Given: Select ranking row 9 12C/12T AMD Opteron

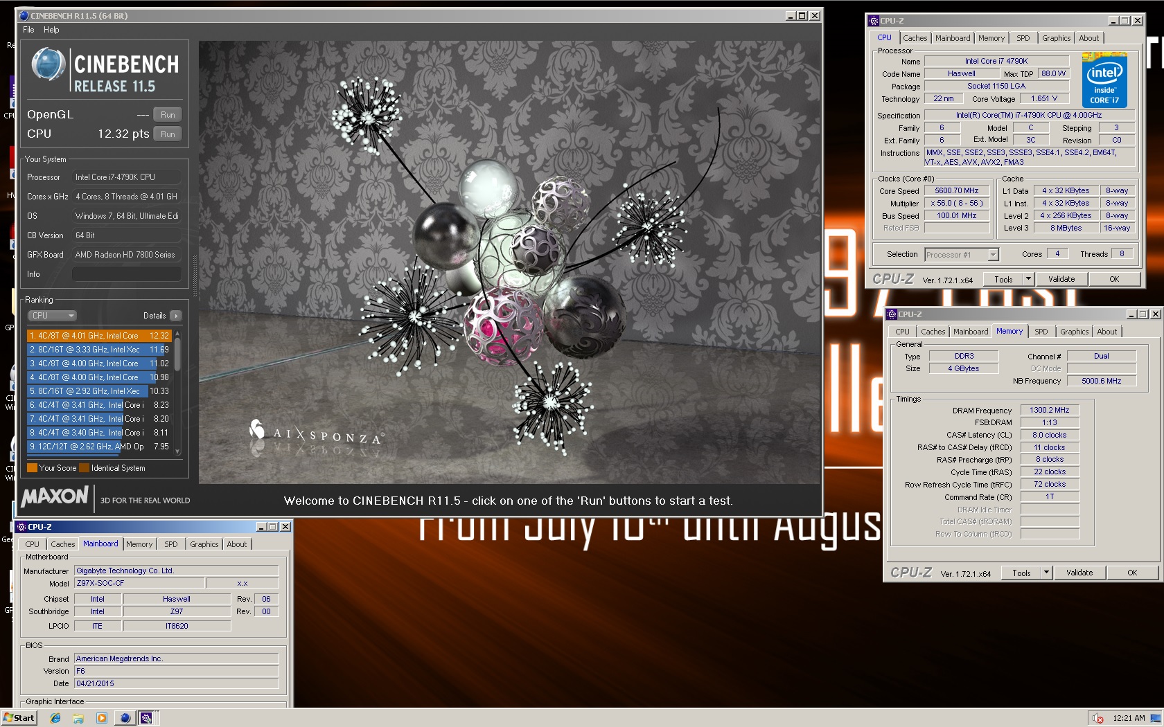Looking at the screenshot, I should click(99, 447).
